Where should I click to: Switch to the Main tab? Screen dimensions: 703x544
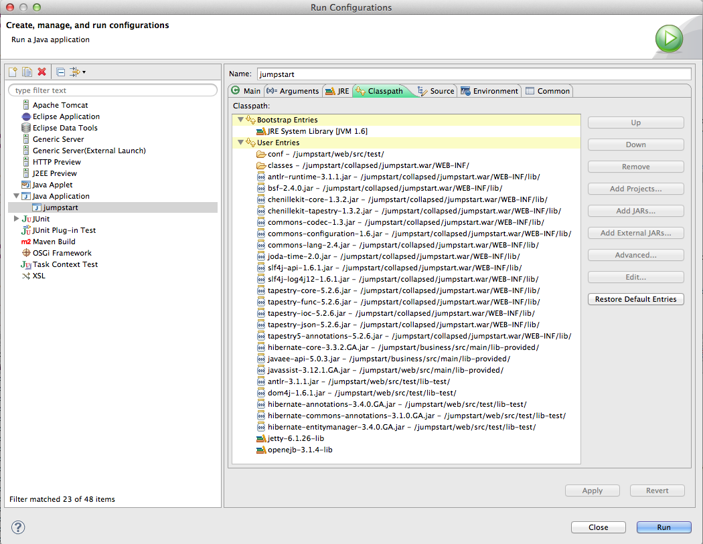click(x=246, y=91)
